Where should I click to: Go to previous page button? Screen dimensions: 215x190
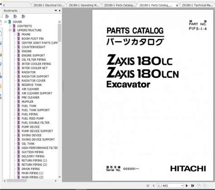(x=153, y=185)
